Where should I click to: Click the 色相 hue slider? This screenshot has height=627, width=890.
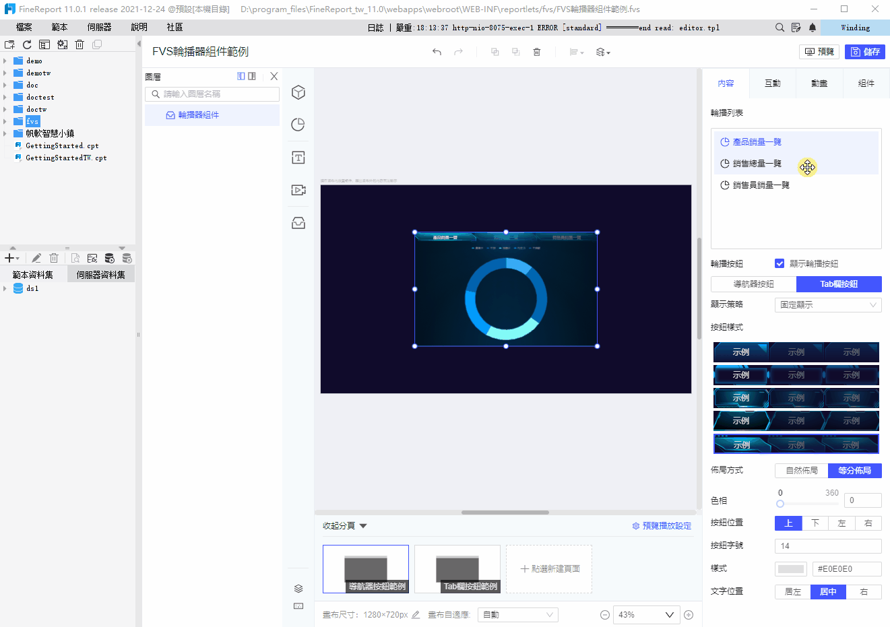click(808, 504)
